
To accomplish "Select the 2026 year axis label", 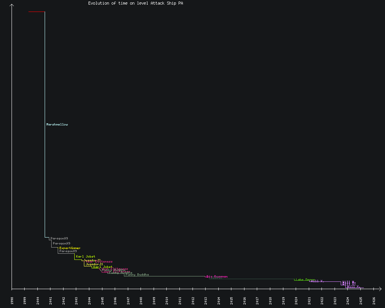I will point(373,300).
